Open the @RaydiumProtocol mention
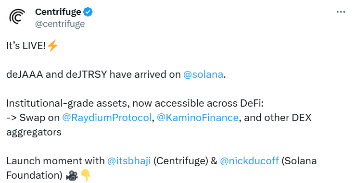This screenshot has height=183, width=355. pyautogui.click(x=107, y=118)
